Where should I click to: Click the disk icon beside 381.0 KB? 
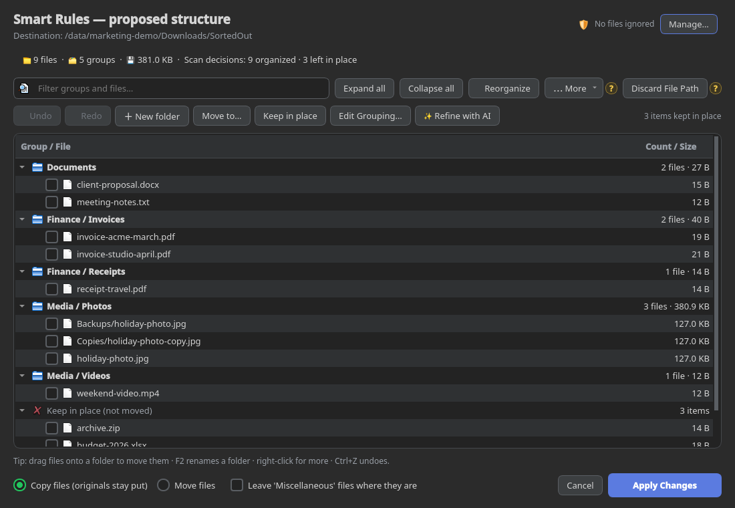(x=131, y=60)
